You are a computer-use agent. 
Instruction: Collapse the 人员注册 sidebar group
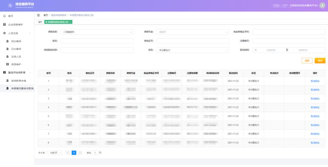pos(30,33)
